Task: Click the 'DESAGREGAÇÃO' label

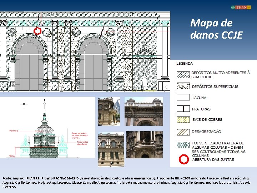Action: (x=207, y=132)
